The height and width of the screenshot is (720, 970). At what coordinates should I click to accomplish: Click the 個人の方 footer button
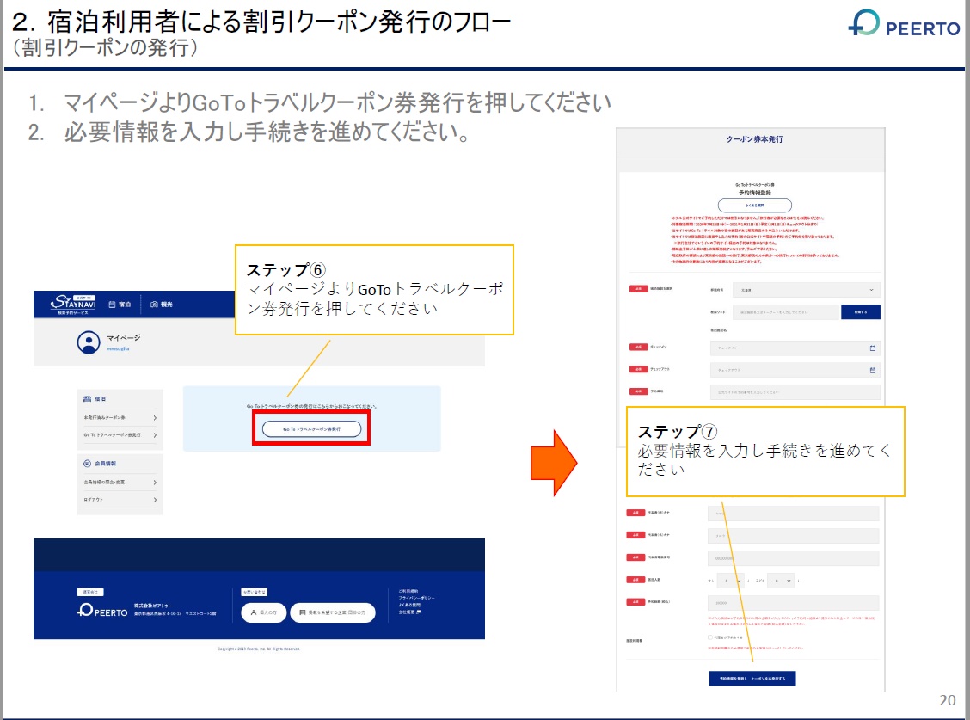tap(264, 612)
